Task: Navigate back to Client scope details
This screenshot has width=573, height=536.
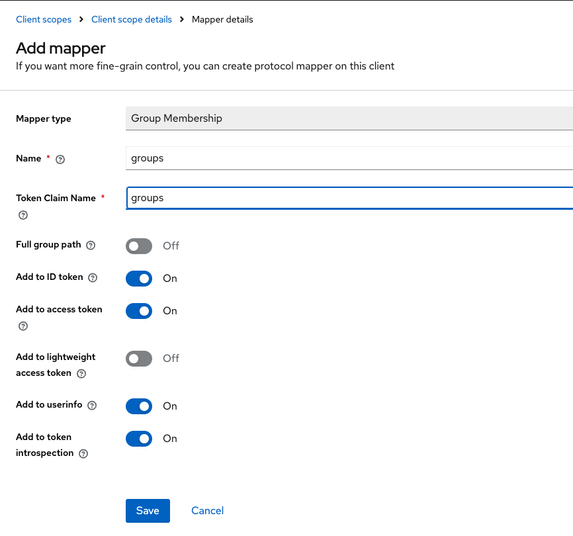Action: point(132,19)
